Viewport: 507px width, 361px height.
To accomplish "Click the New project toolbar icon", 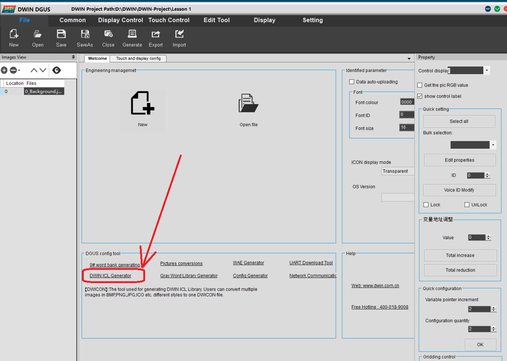I will pos(14,34).
